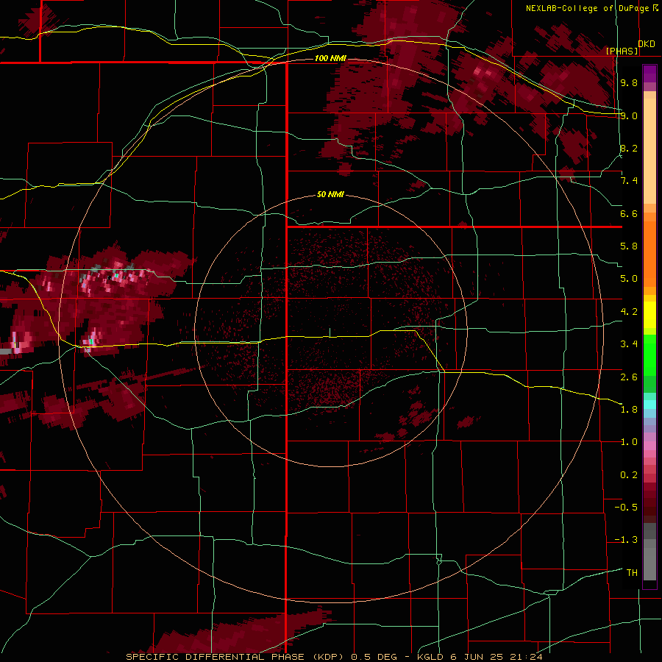Click the 8.2 value on the color scale

[x=629, y=148]
